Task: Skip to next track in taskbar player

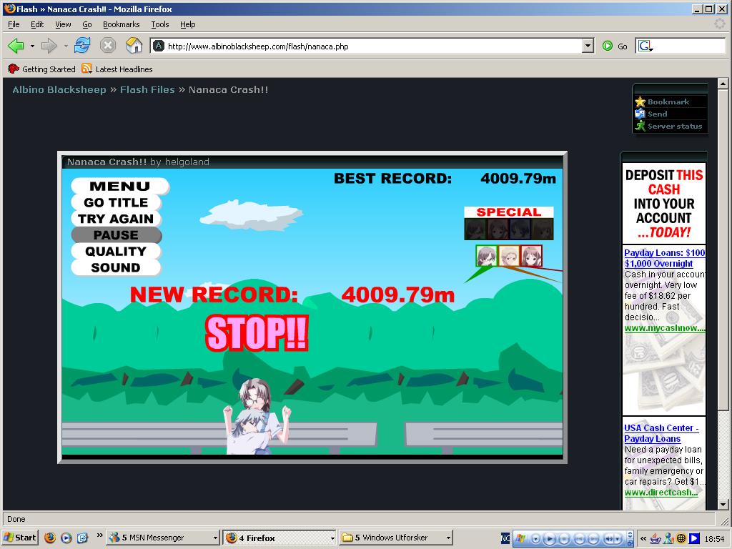Action: pyautogui.click(x=593, y=538)
